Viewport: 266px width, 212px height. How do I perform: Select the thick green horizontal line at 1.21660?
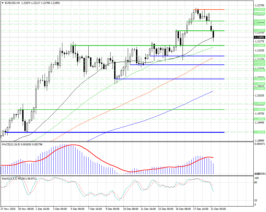click(x=148, y=45)
